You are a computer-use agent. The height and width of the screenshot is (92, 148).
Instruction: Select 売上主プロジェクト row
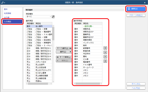pyautogui.click(x=39, y=70)
